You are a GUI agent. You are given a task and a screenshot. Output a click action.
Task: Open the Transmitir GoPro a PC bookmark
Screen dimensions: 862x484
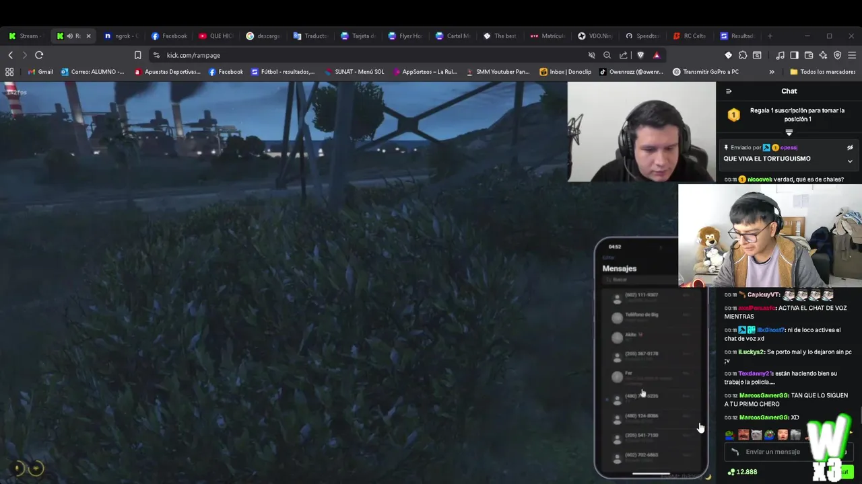[x=706, y=72]
